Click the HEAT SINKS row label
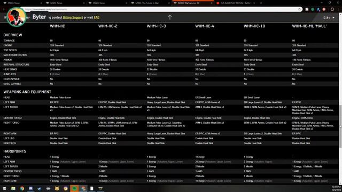This screenshot has width=342, height=192. point(10,69)
